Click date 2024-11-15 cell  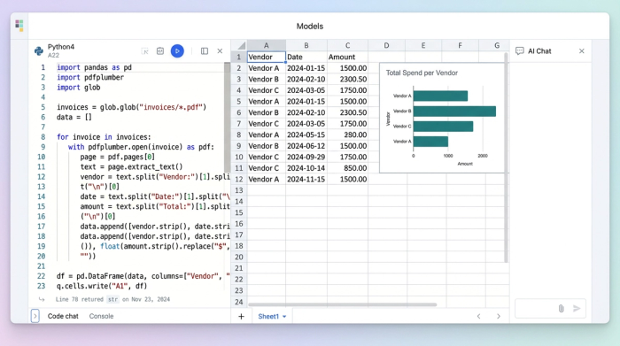(x=306, y=179)
